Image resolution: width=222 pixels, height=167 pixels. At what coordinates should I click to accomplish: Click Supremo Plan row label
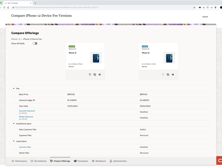(x=25, y=135)
